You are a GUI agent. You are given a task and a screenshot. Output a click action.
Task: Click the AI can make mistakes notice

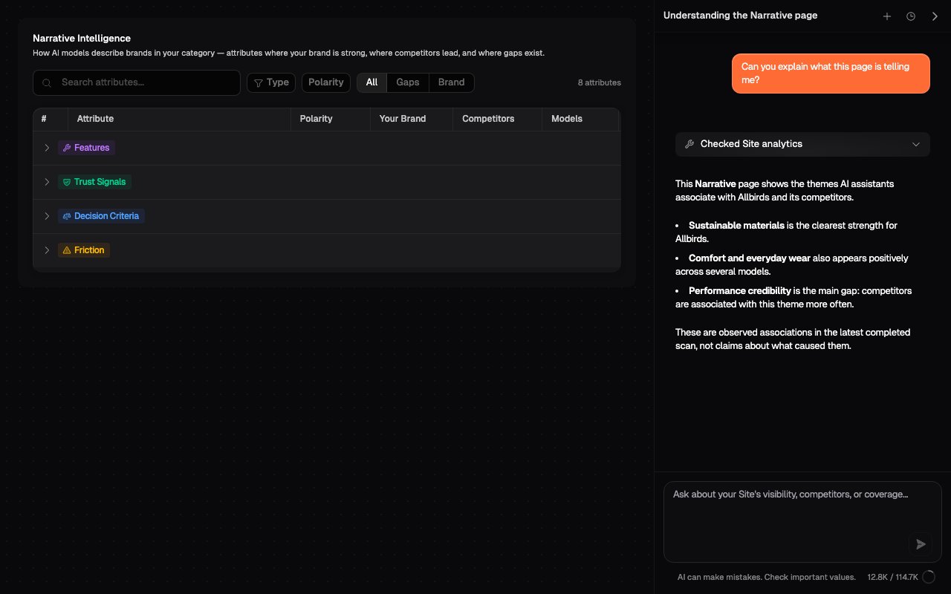766,577
